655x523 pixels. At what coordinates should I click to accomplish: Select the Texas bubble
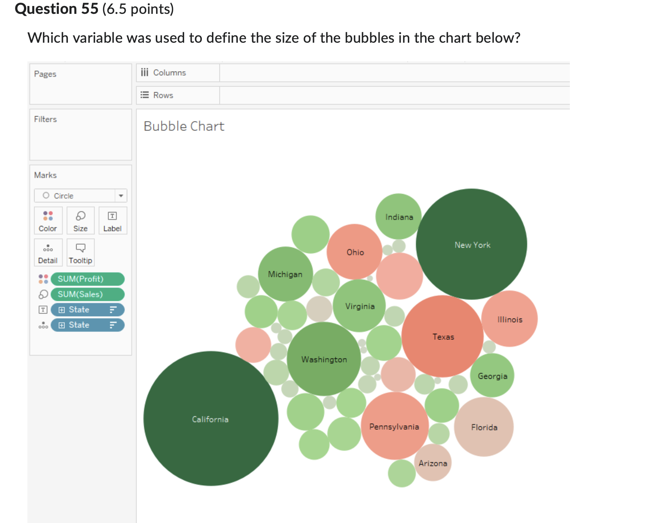pyautogui.click(x=443, y=336)
